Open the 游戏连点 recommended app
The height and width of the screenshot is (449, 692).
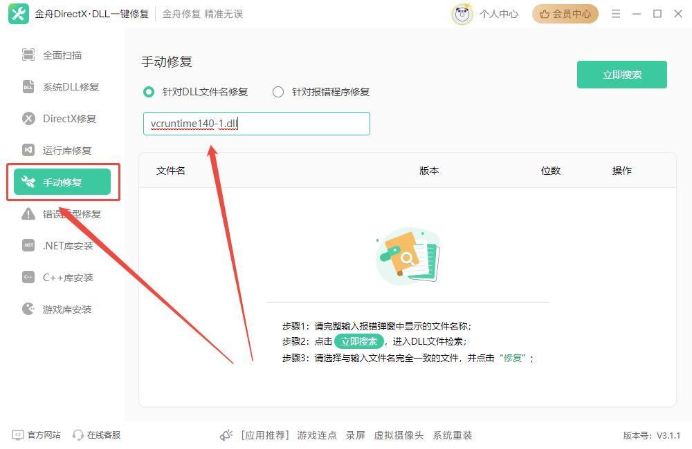coord(317,435)
